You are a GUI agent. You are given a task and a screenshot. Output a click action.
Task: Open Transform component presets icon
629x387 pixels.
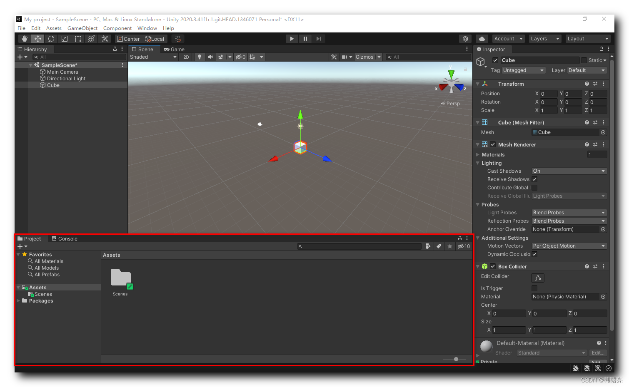[595, 84]
